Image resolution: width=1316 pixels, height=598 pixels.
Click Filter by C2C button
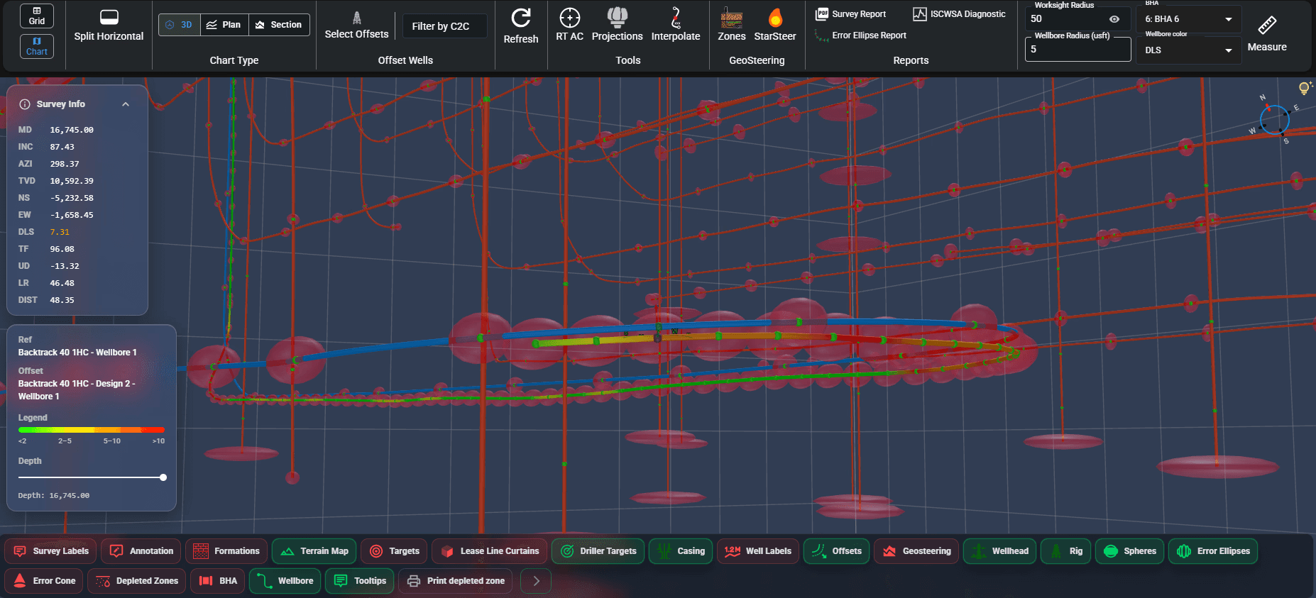[445, 26]
